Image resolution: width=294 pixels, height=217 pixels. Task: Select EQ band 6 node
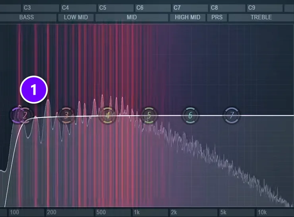(190, 115)
